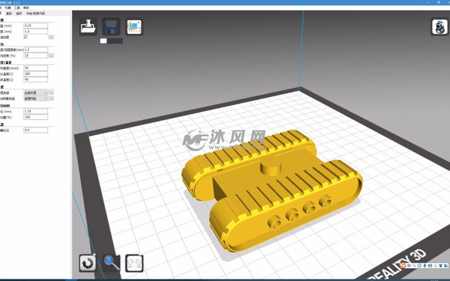Open the platform adhesion dropdown showing 底层网格

[x=35, y=99]
